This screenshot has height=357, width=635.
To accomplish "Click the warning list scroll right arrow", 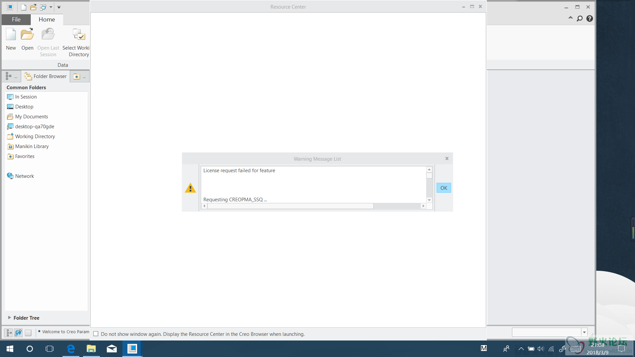I will coord(423,206).
